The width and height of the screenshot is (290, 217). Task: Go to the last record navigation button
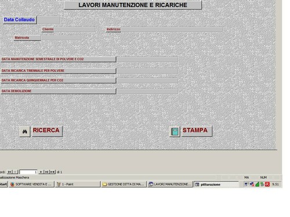pos(46,172)
